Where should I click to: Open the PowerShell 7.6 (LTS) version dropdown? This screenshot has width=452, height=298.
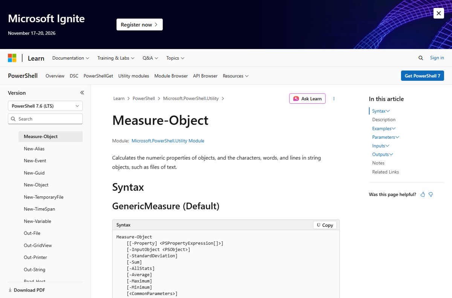[x=45, y=106]
